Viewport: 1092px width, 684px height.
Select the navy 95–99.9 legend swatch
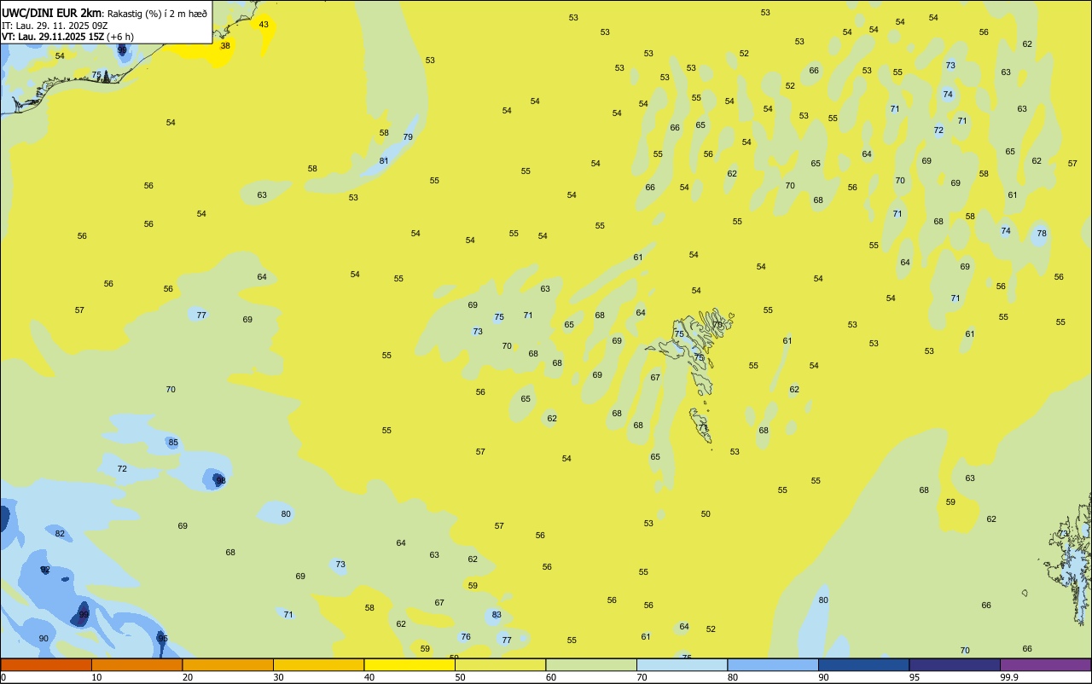point(955,664)
